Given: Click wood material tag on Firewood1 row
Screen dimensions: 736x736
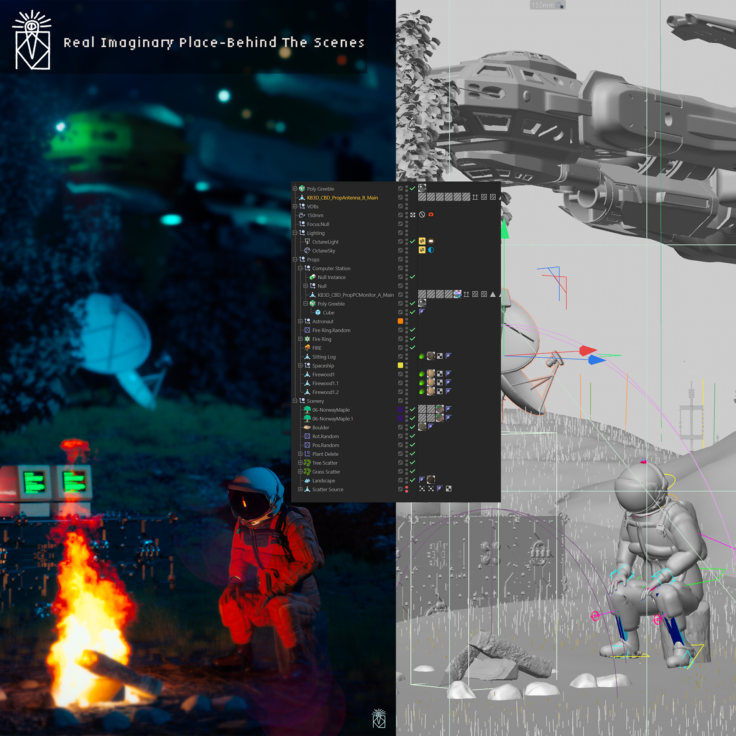Looking at the screenshot, I should (431, 374).
